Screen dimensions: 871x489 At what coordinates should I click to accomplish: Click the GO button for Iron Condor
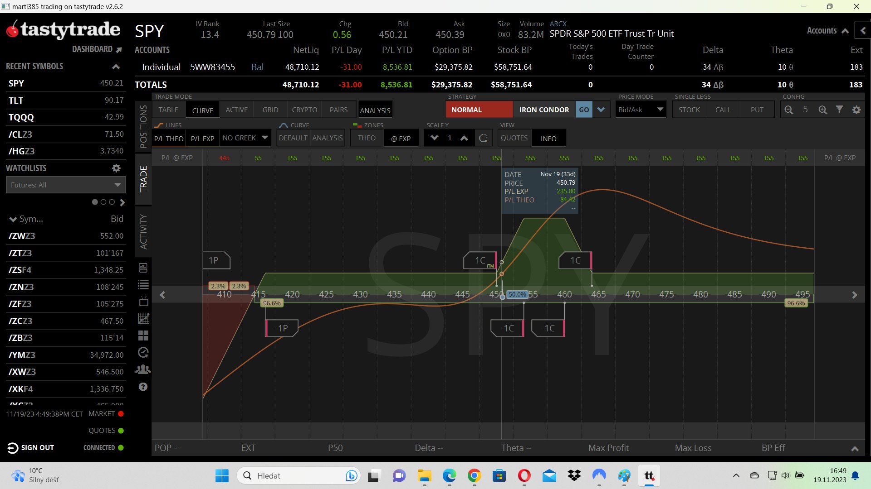coord(584,110)
